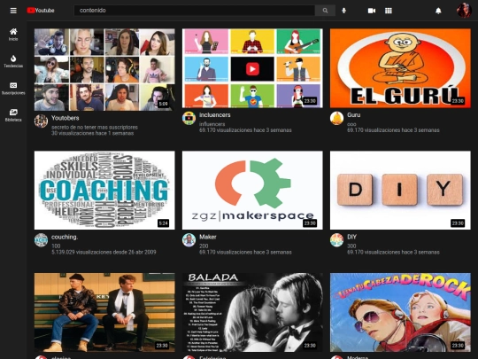This screenshot has height=359, width=478.
Task: Click the 'couching.' video title
Action: click(65, 237)
